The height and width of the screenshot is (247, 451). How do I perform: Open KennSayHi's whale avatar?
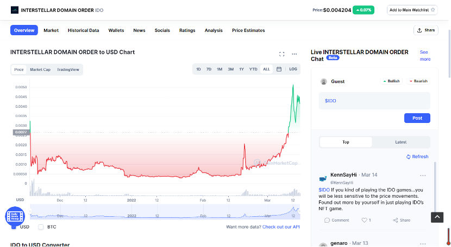(x=323, y=179)
